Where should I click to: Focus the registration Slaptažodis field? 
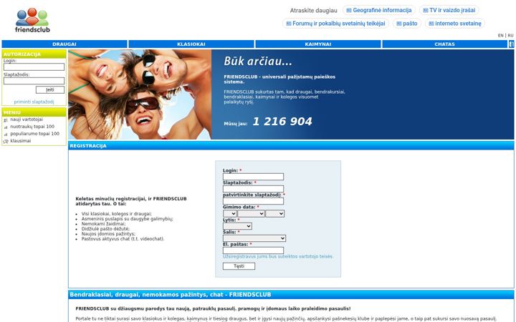pyautogui.click(x=253, y=189)
